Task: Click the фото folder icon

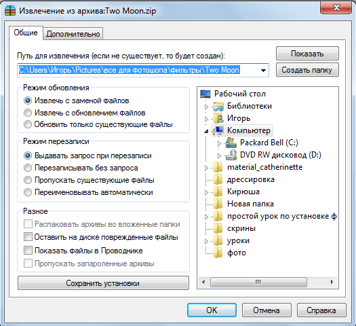Action: click(x=218, y=253)
